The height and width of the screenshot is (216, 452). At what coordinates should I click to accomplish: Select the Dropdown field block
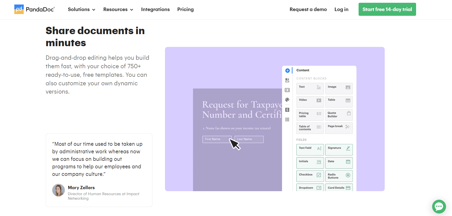tap(310, 188)
